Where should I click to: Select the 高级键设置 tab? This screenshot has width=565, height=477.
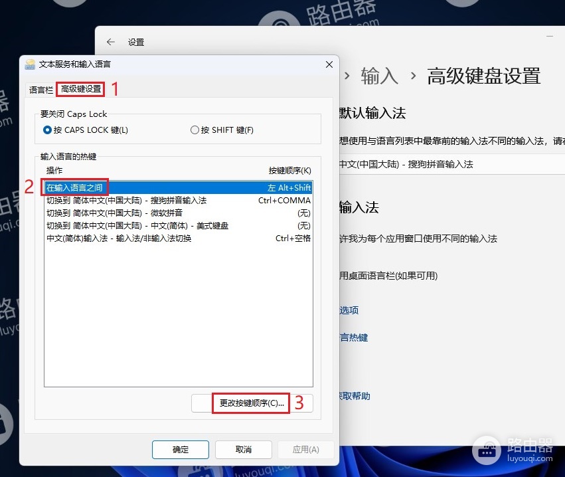tap(81, 89)
